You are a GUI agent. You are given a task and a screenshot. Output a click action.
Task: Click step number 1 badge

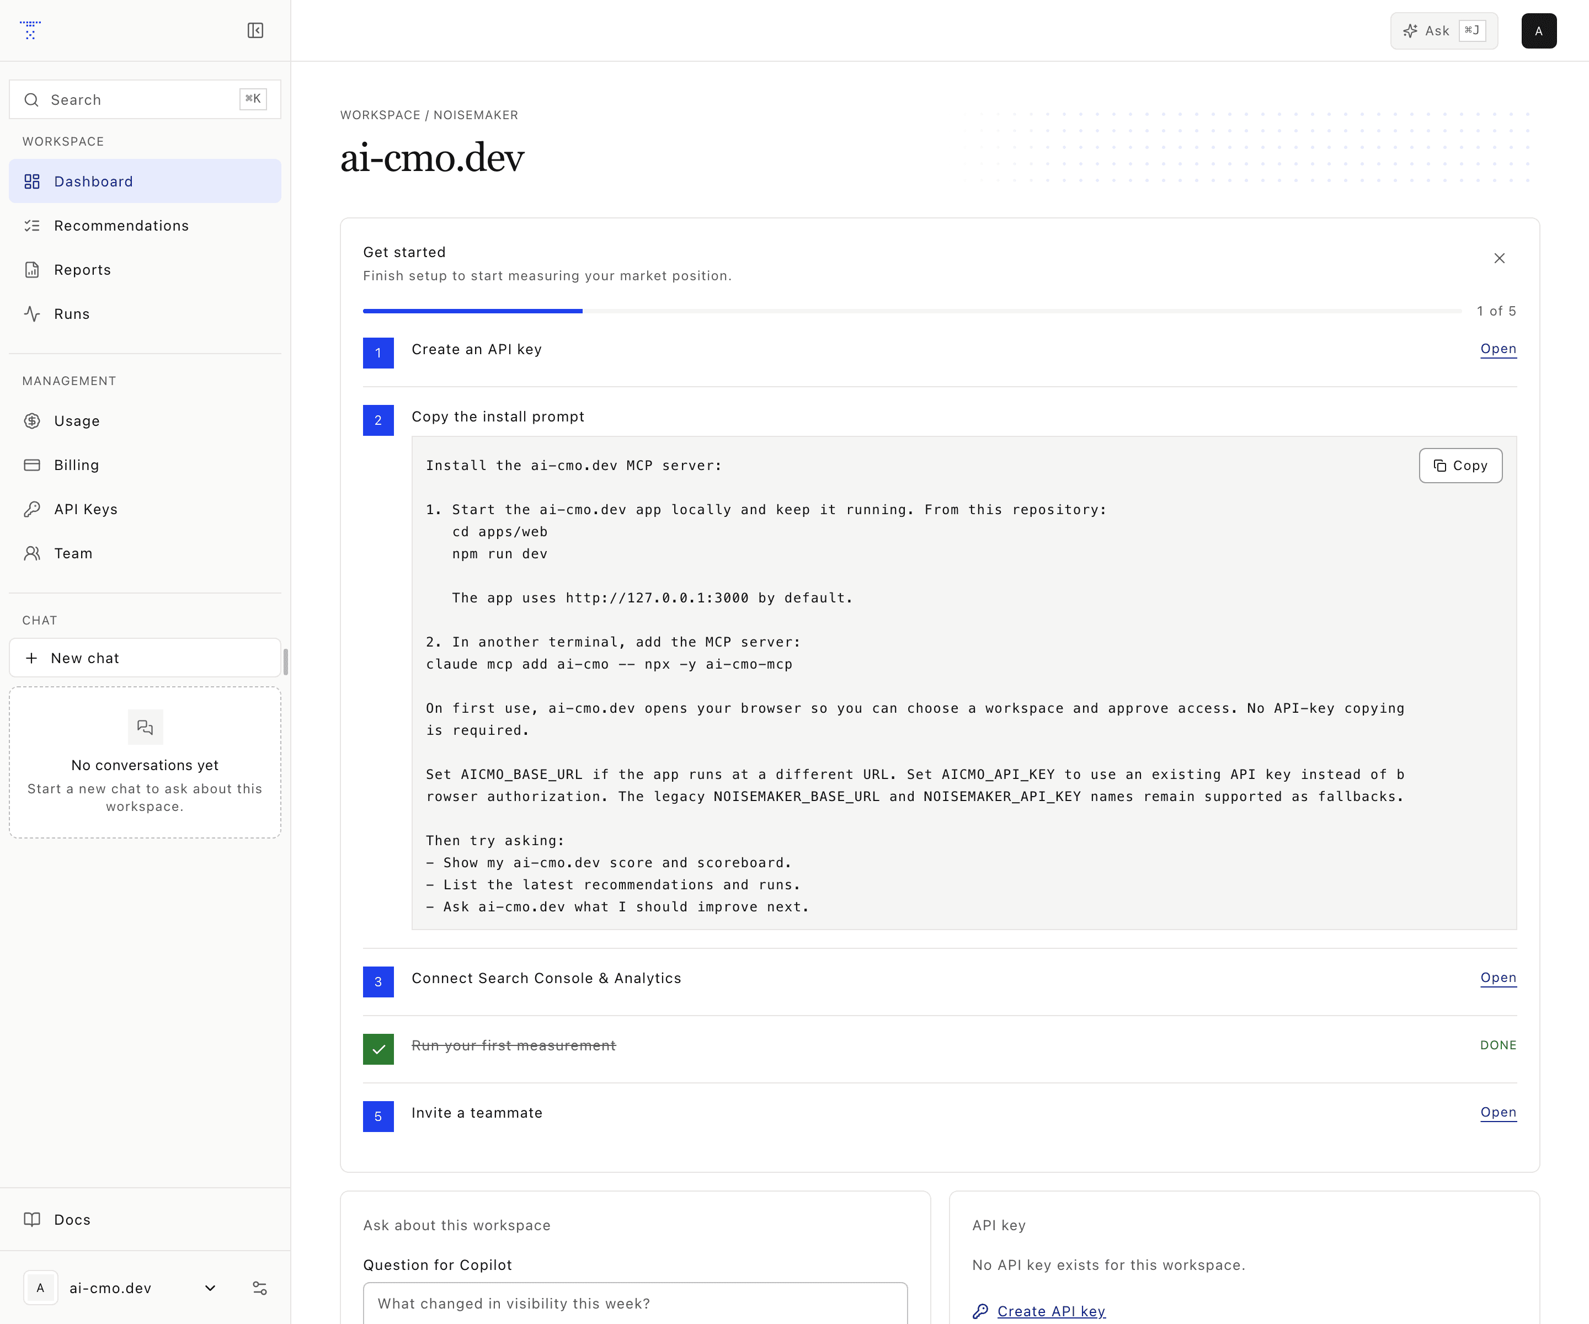378,353
